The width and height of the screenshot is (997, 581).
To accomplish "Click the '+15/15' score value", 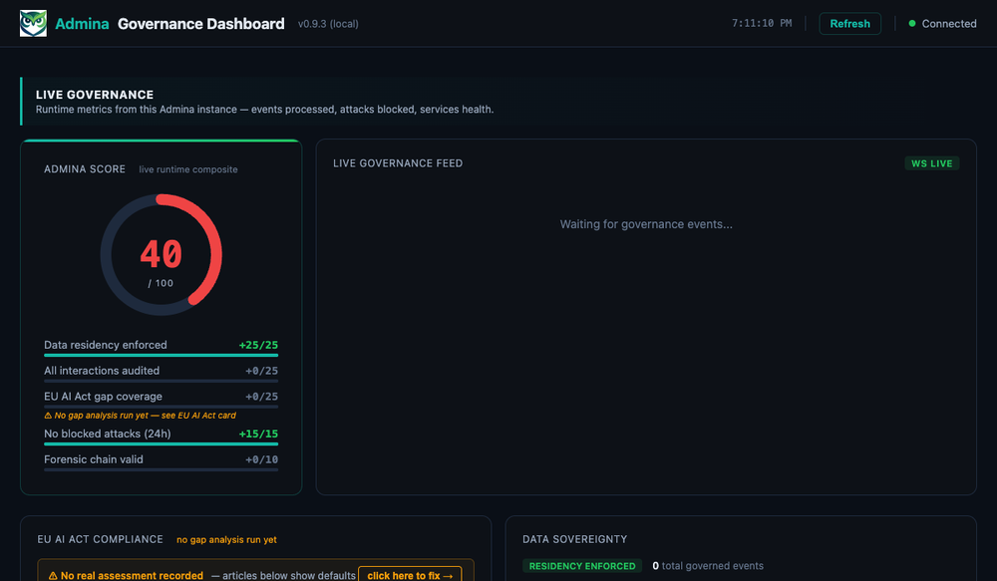I will (258, 435).
